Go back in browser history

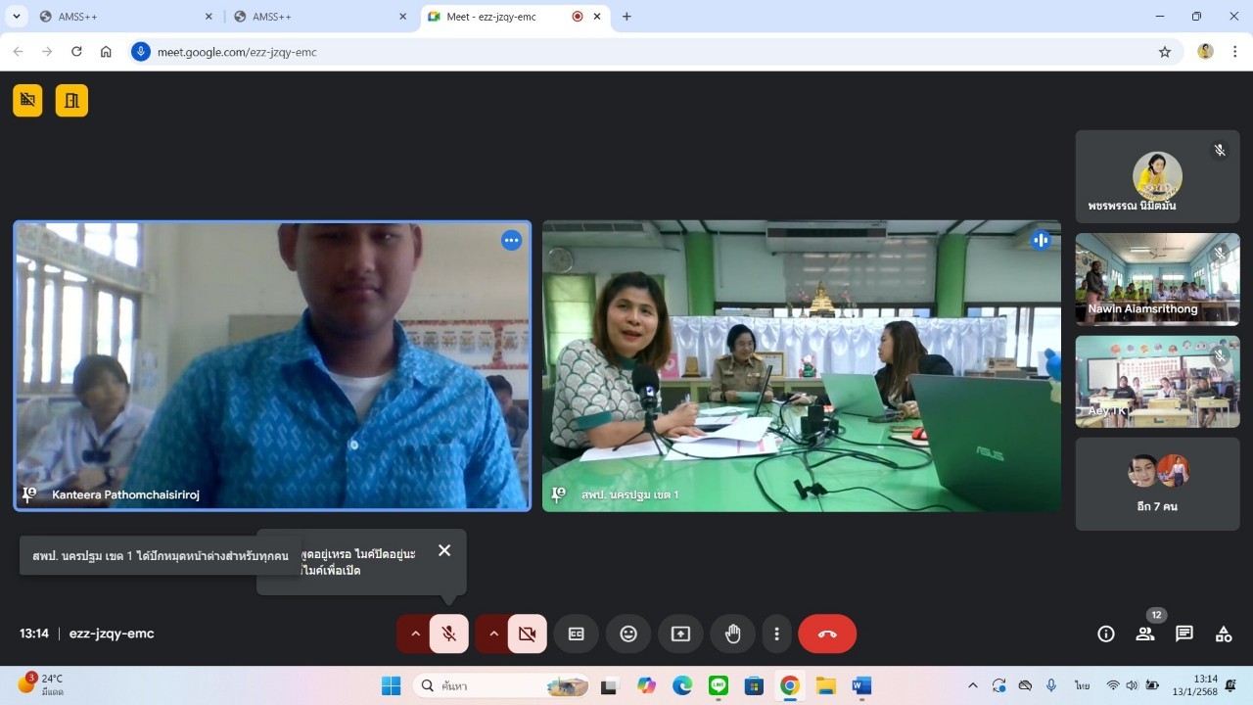(x=18, y=52)
